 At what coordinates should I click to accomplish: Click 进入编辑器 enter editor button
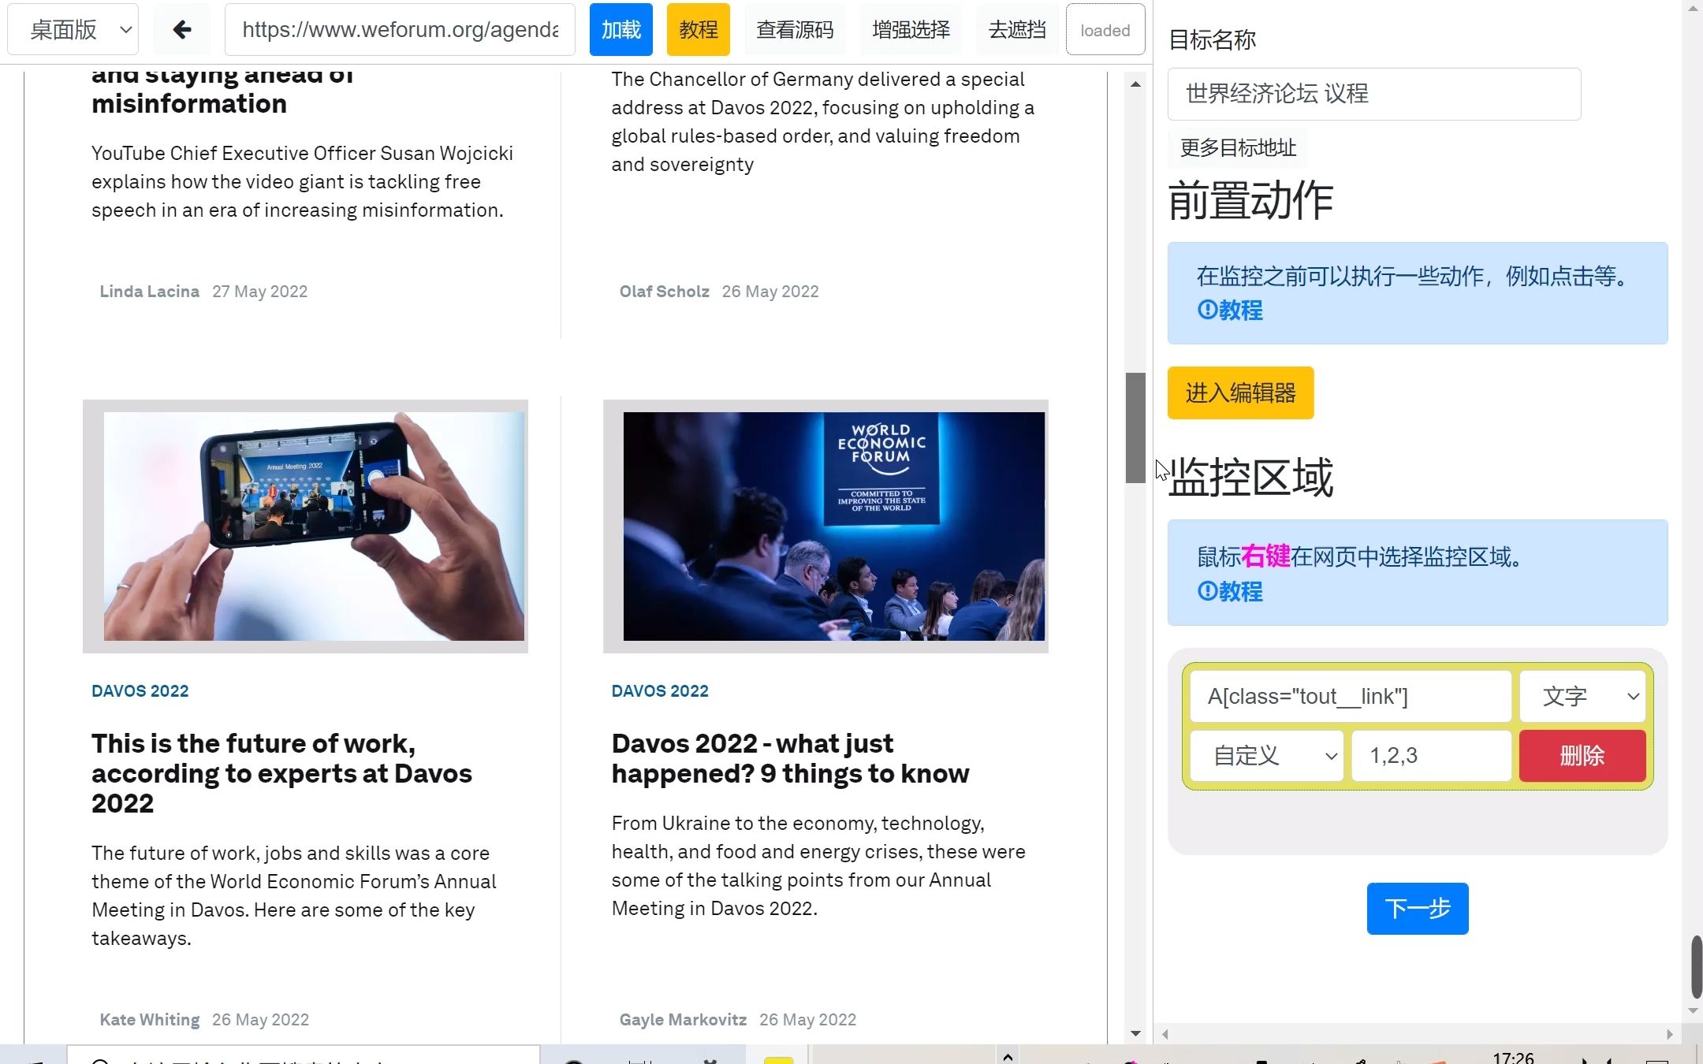(1240, 392)
